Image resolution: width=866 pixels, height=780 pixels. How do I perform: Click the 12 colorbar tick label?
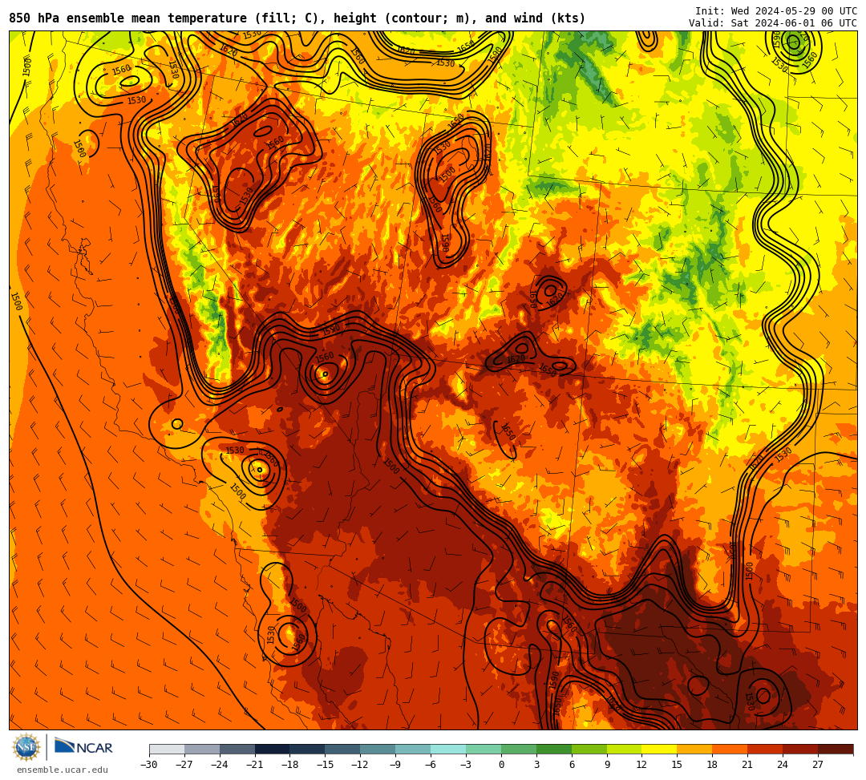coord(641,765)
